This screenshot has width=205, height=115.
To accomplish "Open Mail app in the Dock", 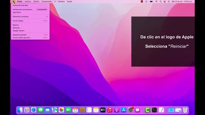I will coord(48,110).
